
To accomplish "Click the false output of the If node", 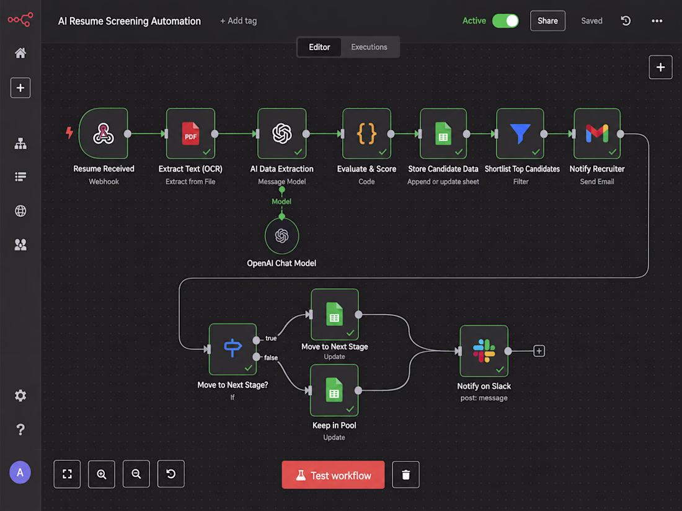I will click(x=257, y=357).
